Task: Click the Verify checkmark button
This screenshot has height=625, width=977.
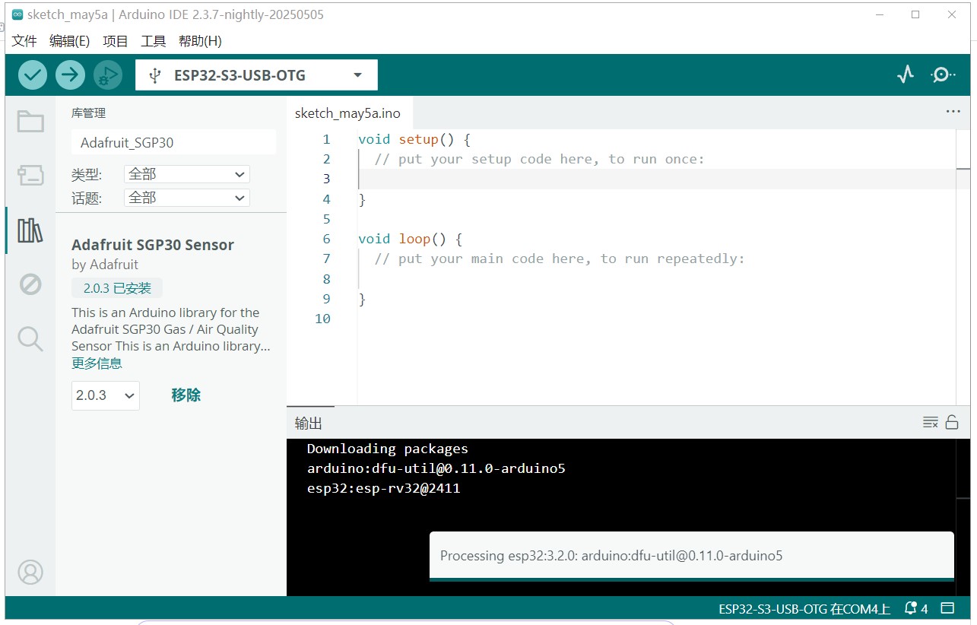Action: point(33,75)
